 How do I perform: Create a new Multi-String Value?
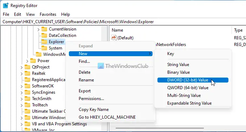coord(184,95)
